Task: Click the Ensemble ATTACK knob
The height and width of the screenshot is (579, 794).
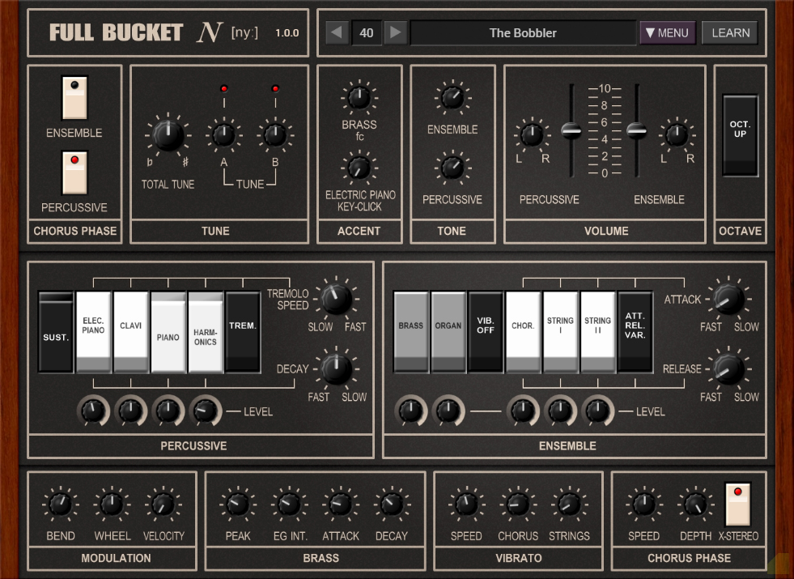Action: [x=728, y=299]
